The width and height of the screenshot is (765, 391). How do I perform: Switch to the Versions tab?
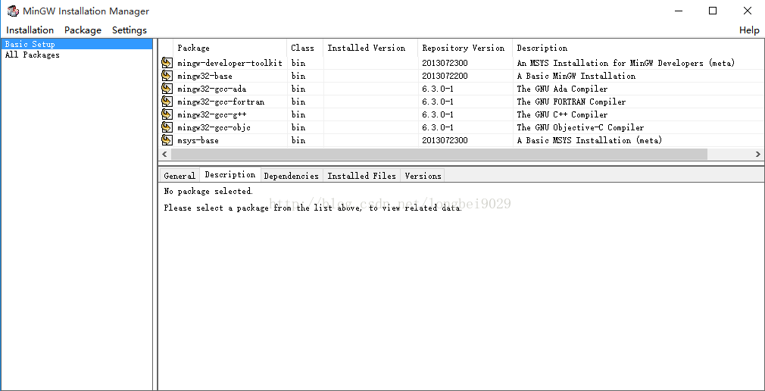[x=423, y=176]
